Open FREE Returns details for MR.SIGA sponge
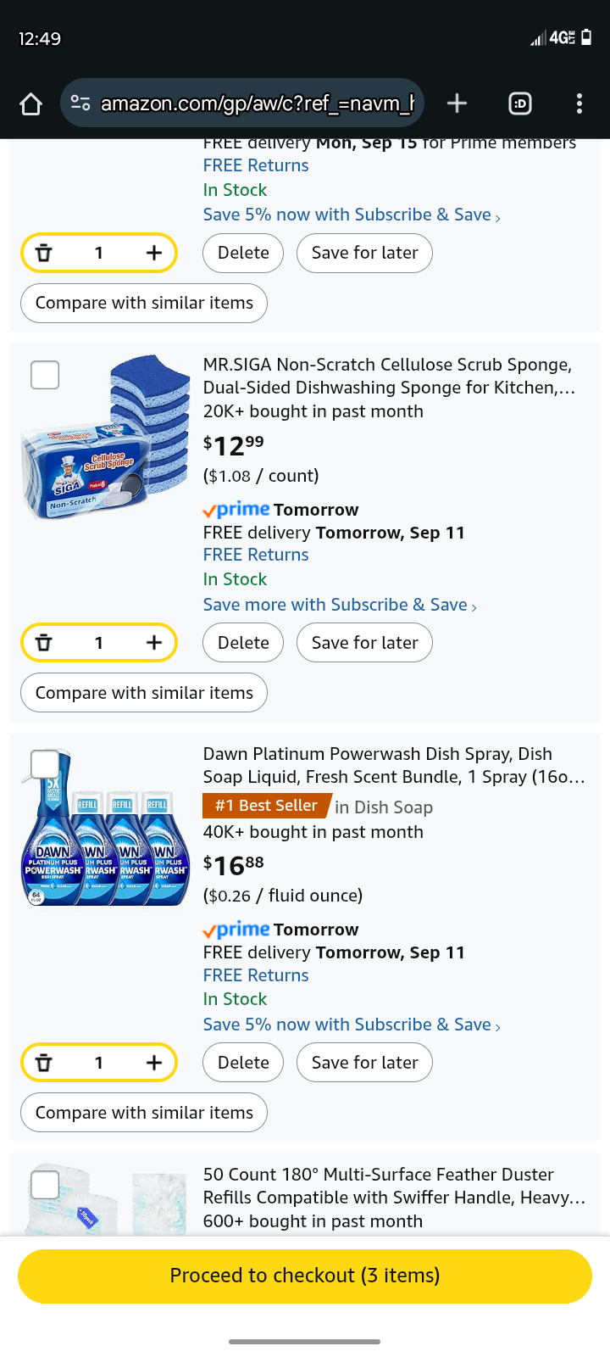Viewport: 610px width, 1357px height. point(256,555)
